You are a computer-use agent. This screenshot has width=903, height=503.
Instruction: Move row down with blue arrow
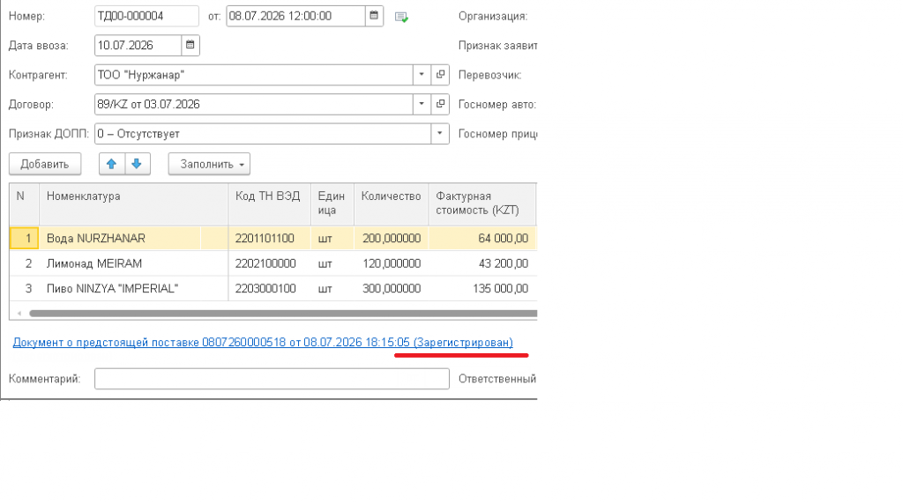137,164
